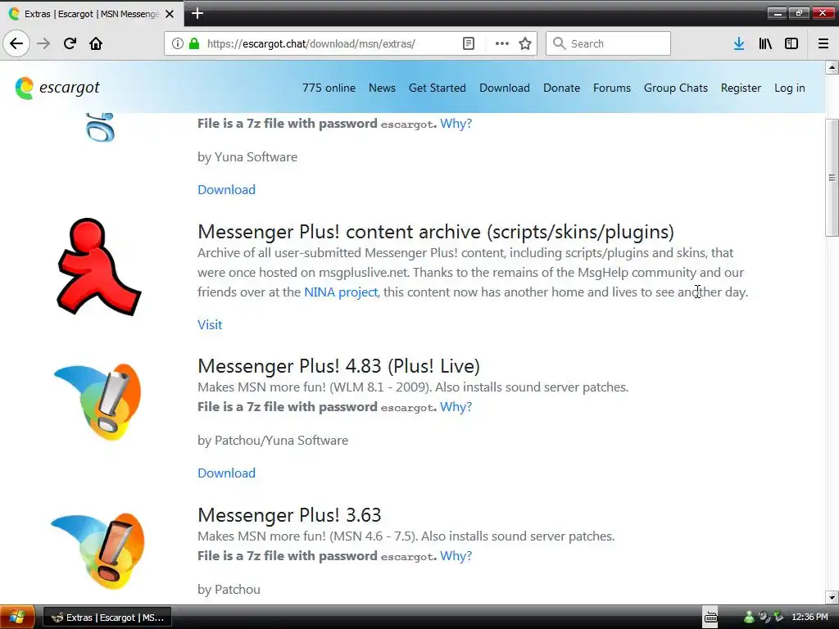This screenshot has width=839, height=629.
Task: Go to the Register page
Action: [741, 88]
